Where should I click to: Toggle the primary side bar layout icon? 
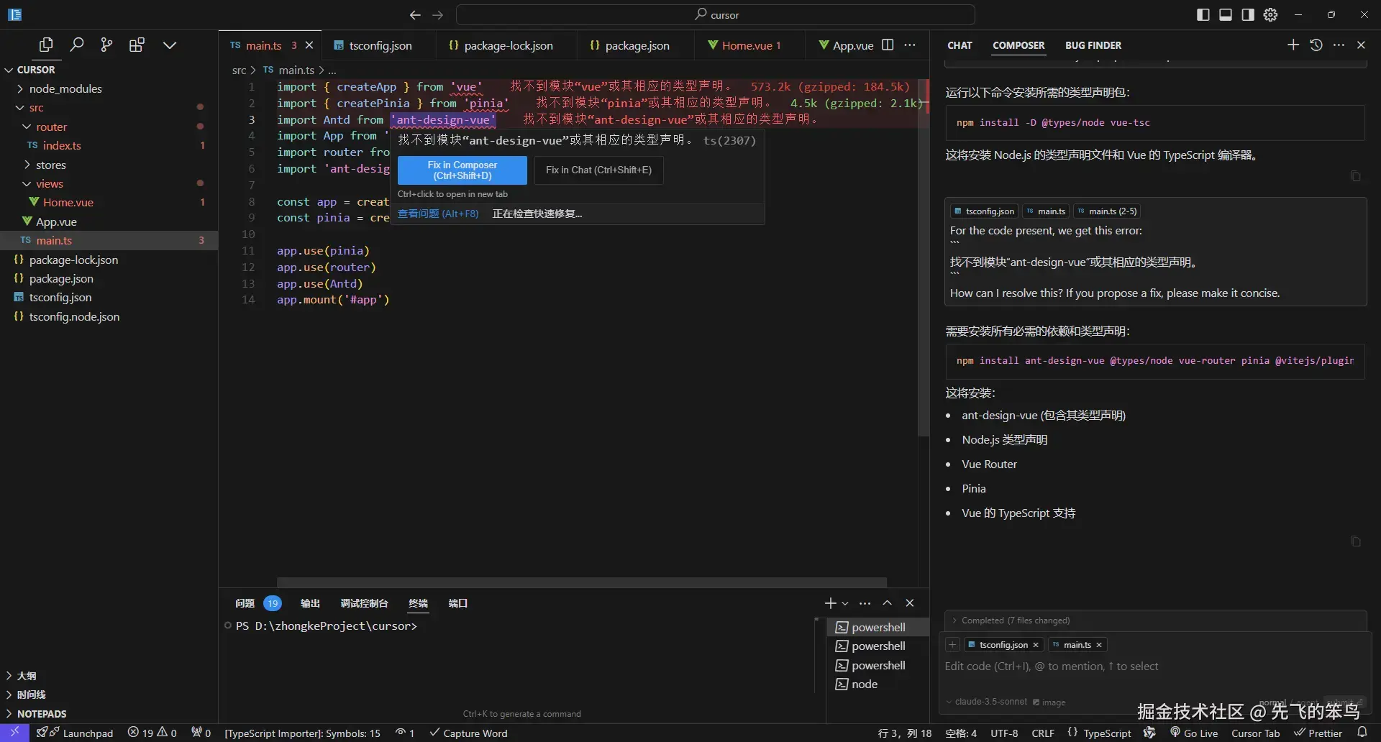(x=1203, y=14)
